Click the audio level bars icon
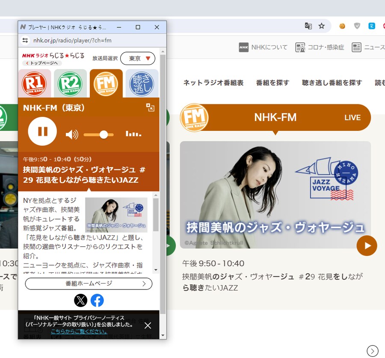The image size is (385, 358). tap(133, 134)
